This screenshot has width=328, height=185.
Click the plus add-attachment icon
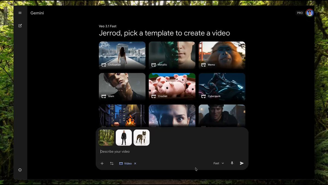(x=102, y=163)
